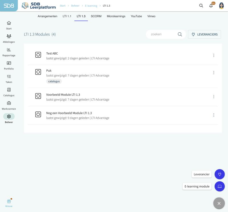The width and height of the screenshot is (228, 212).
Task: Open options menu for Puk
Action: click(x=213, y=72)
